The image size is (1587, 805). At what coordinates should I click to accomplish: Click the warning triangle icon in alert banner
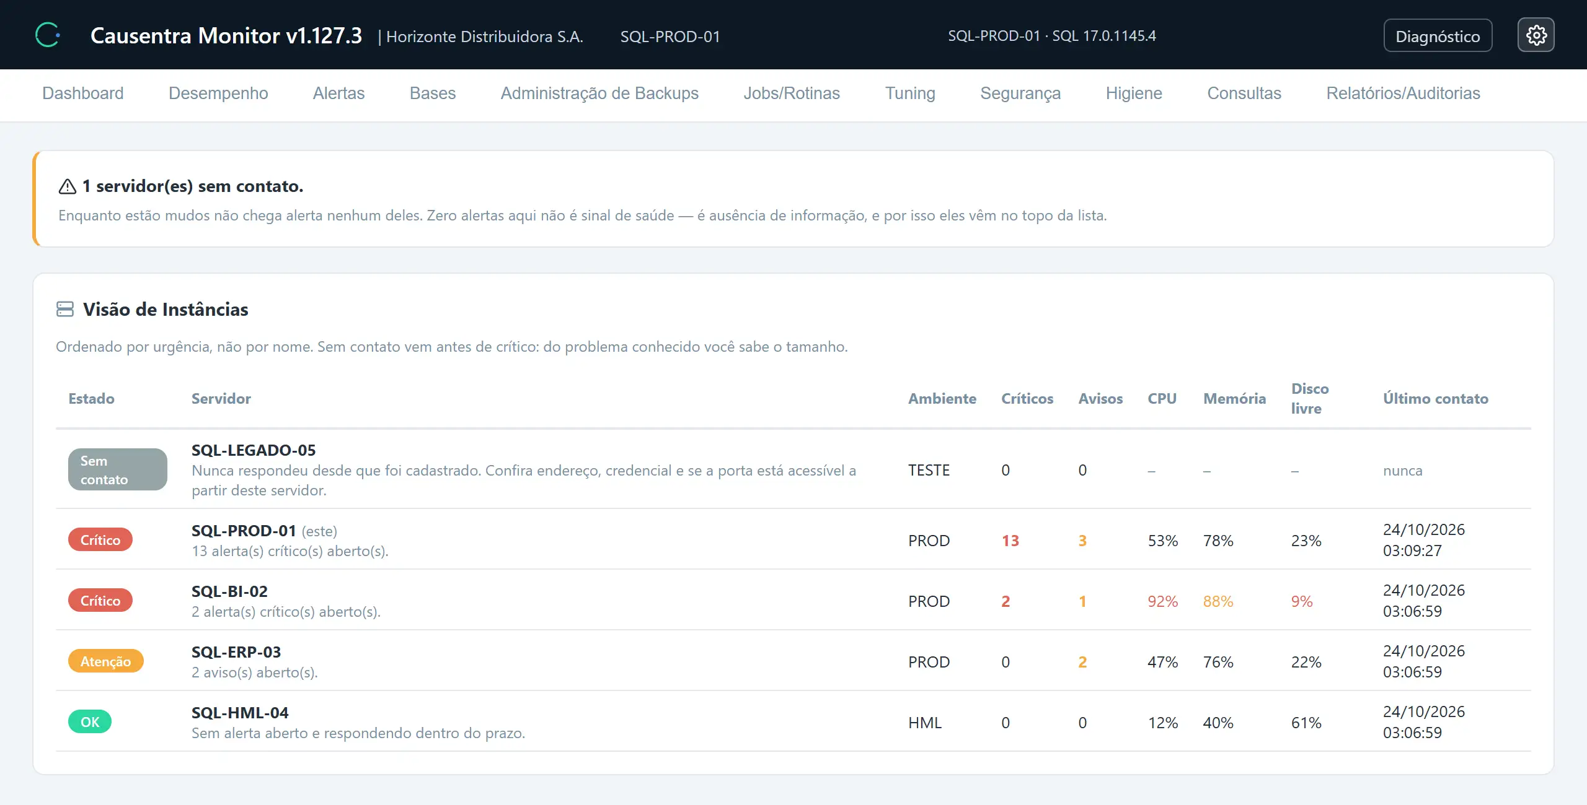tap(67, 186)
